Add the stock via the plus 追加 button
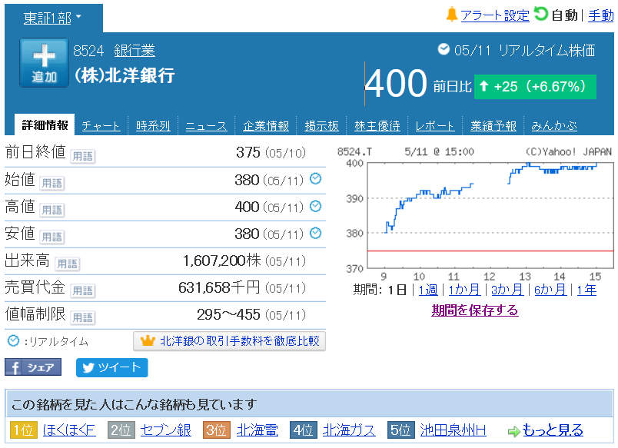 coord(44,63)
